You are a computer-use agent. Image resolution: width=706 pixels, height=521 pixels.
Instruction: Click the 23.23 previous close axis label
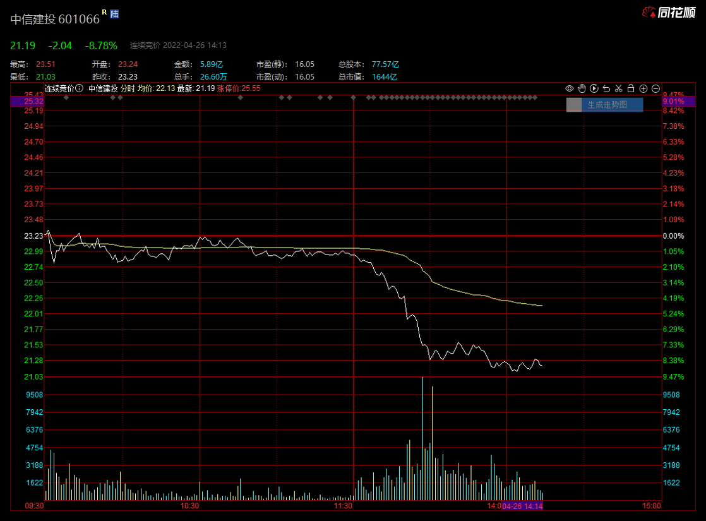tap(33, 236)
